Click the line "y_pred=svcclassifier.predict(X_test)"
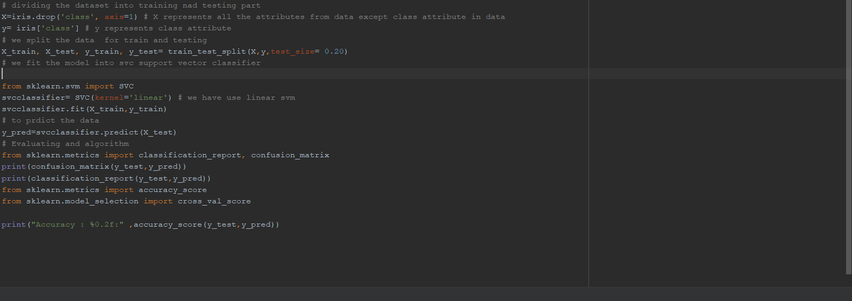 [89, 132]
